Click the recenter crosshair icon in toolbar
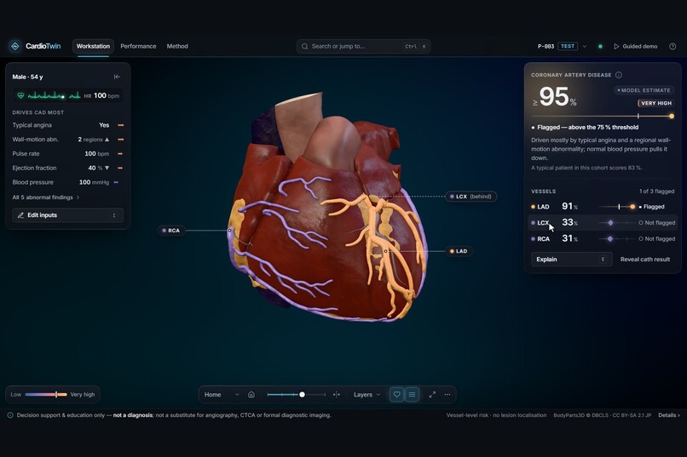This screenshot has height=457, width=687. pos(336,395)
